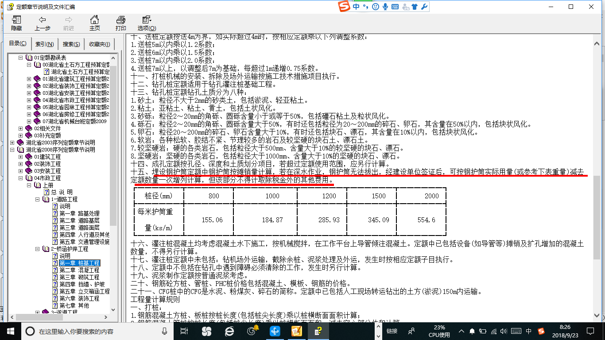Toggle Sogou punctuation mode button
605x340 pixels.
(366, 7)
